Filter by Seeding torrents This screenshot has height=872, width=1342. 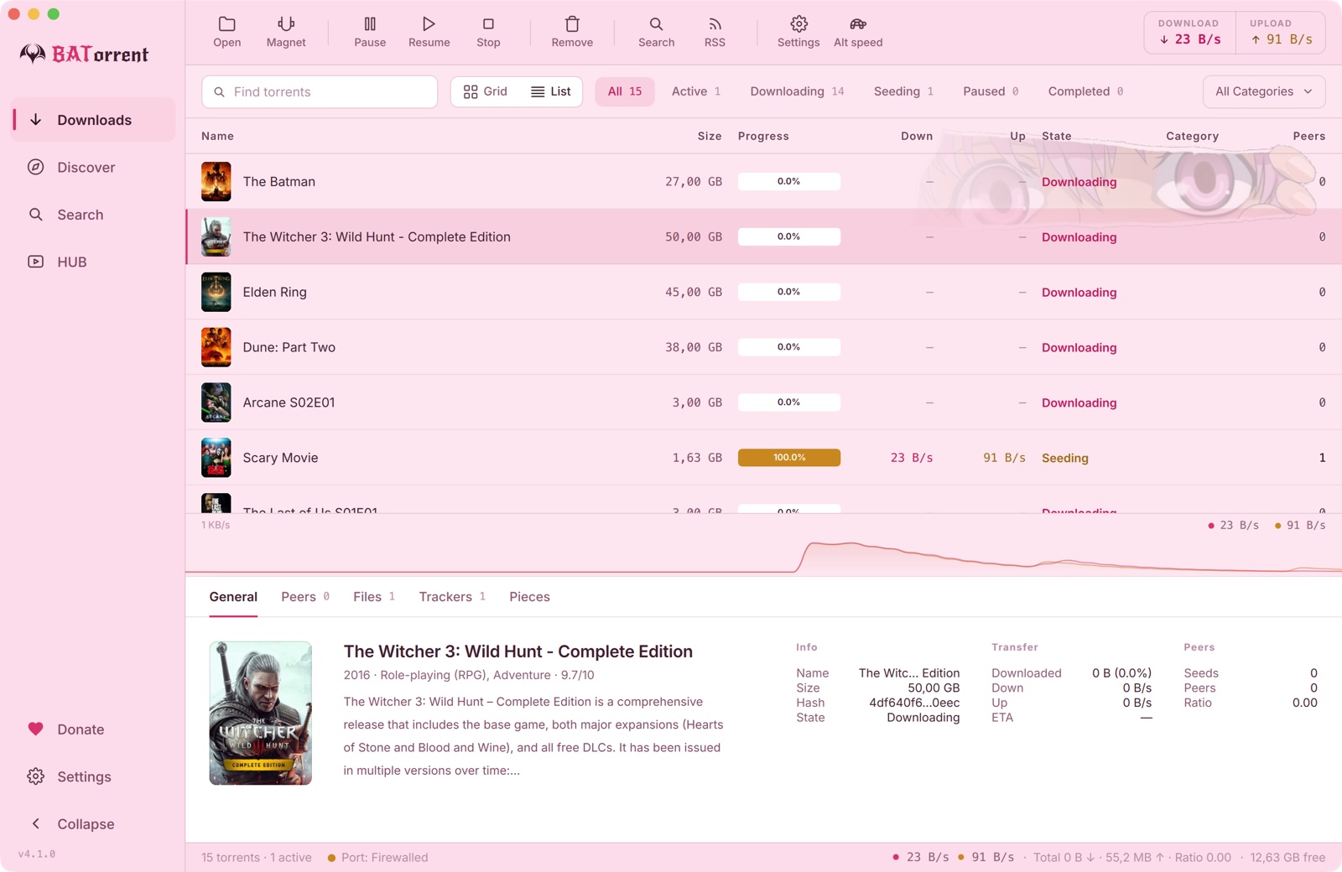click(x=903, y=91)
